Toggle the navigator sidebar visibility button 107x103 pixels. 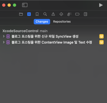(25, 5)
